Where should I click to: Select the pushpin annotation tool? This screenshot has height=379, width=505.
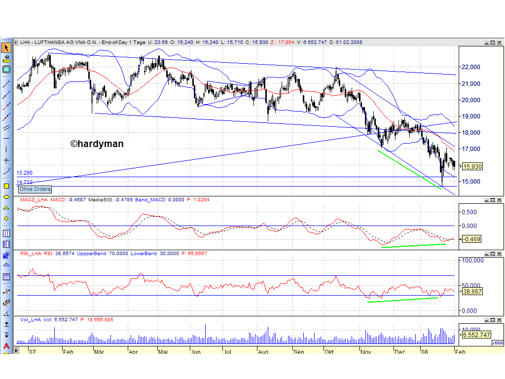click(x=6, y=58)
